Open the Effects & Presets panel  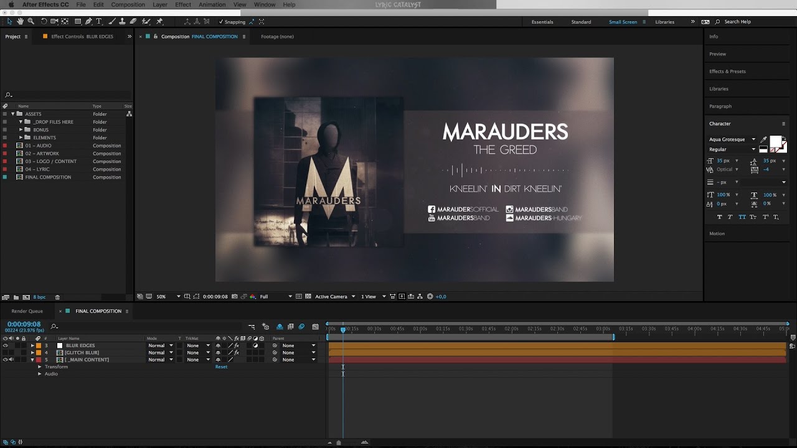tap(727, 72)
